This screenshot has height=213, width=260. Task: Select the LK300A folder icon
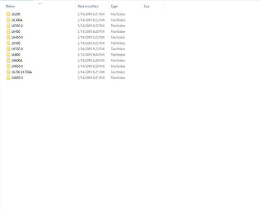8,20
